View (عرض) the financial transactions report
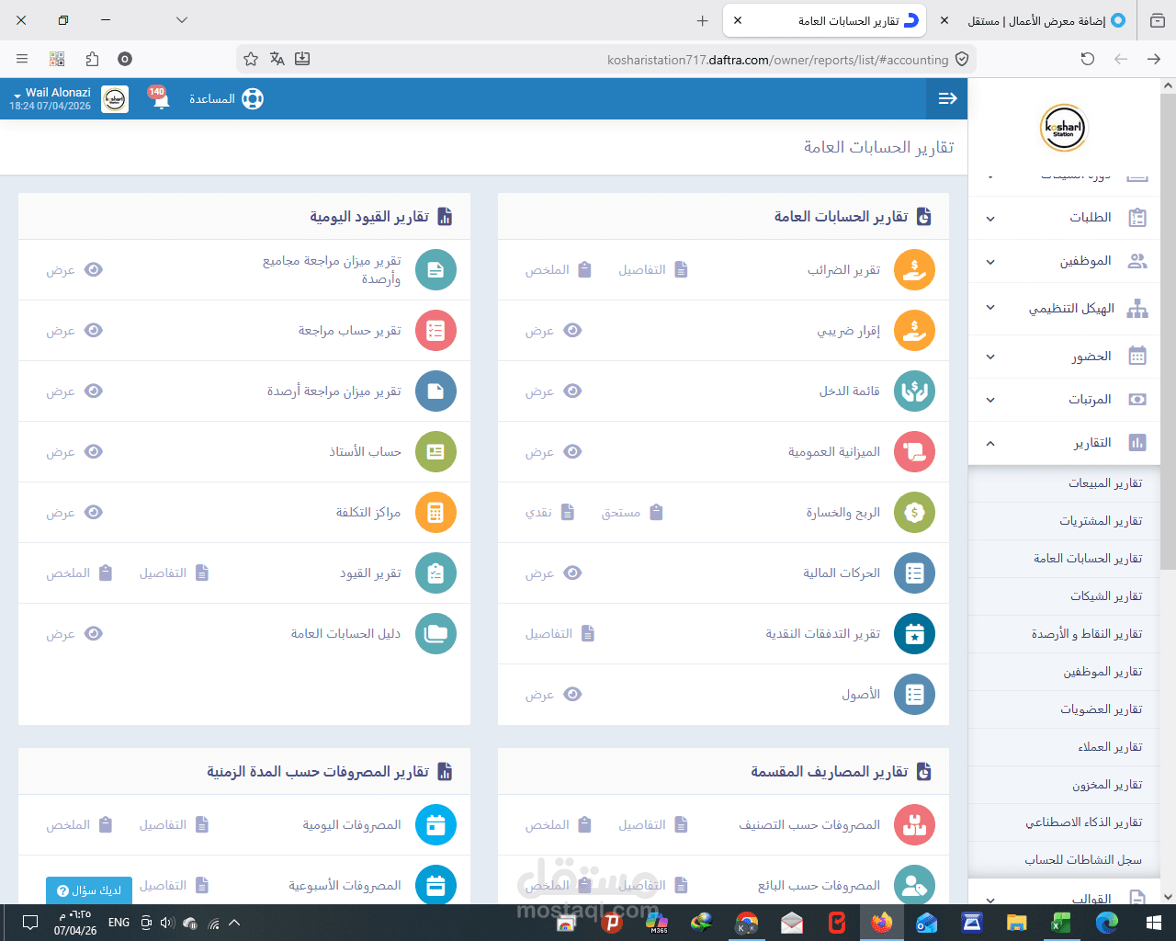This screenshot has height=941, width=1176. pyautogui.click(x=553, y=573)
